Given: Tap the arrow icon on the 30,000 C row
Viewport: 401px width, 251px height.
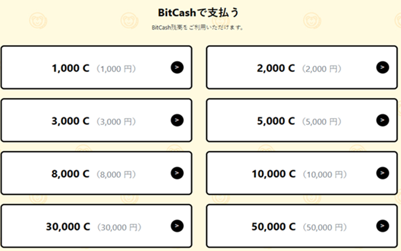Looking at the screenshot, I should [x=177, y=226].
